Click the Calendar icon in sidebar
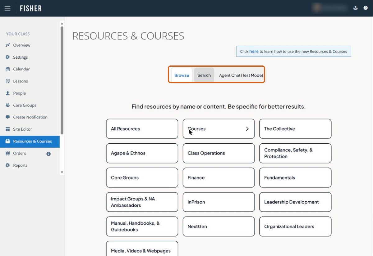Screen dimensions: 373x256 point(8,69)
